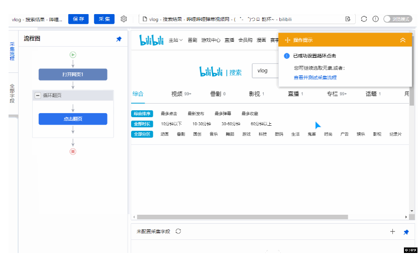The height and width of the screenshot is (257, 419).
Task: Add a new field with the plus icon
Action: coord(392,232)
